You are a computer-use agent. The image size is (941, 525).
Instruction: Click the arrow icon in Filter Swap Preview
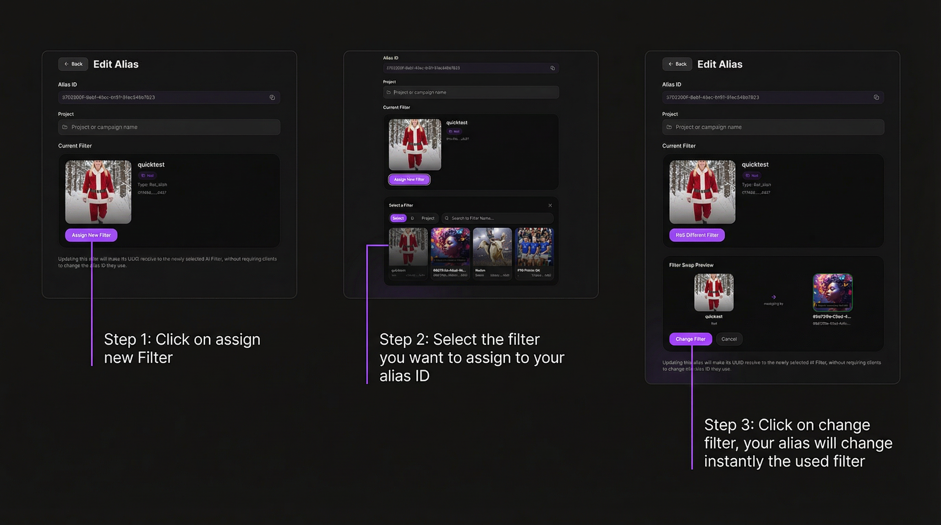(x=773, y=297)
